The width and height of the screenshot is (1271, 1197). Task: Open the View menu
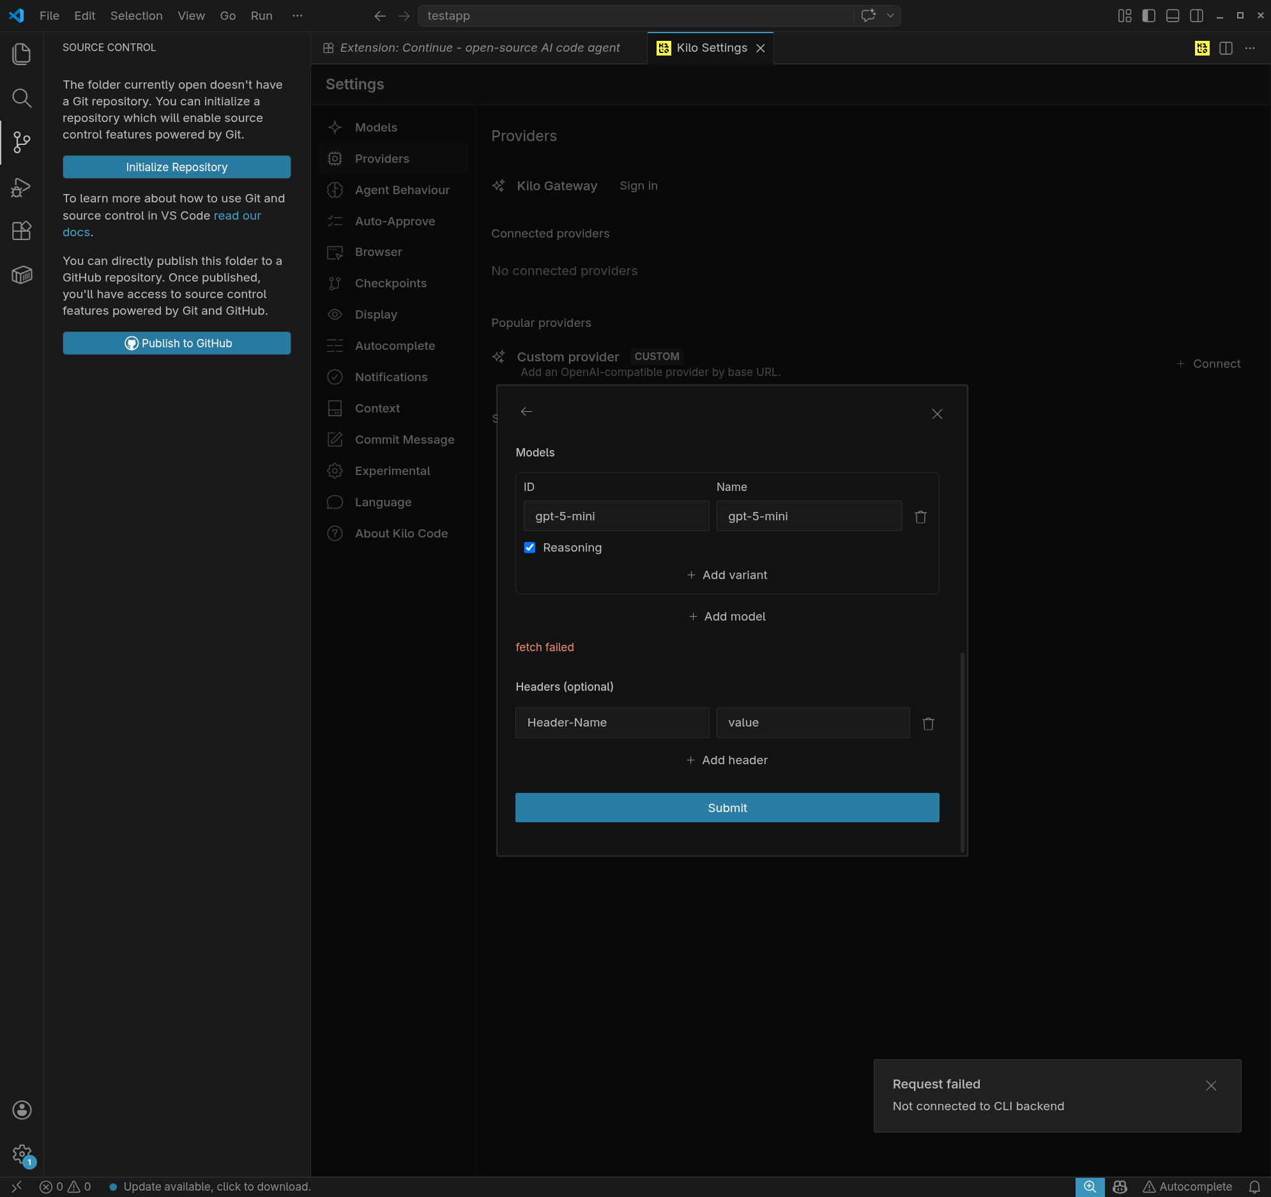[x=191, y=16]
